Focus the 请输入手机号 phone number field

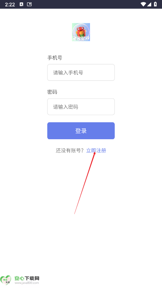click(x=81, y=72)
